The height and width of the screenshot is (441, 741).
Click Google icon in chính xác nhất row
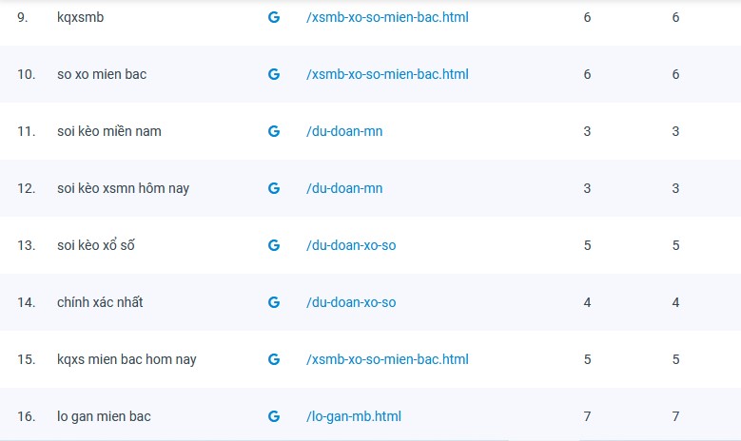(x=274, y=302)
